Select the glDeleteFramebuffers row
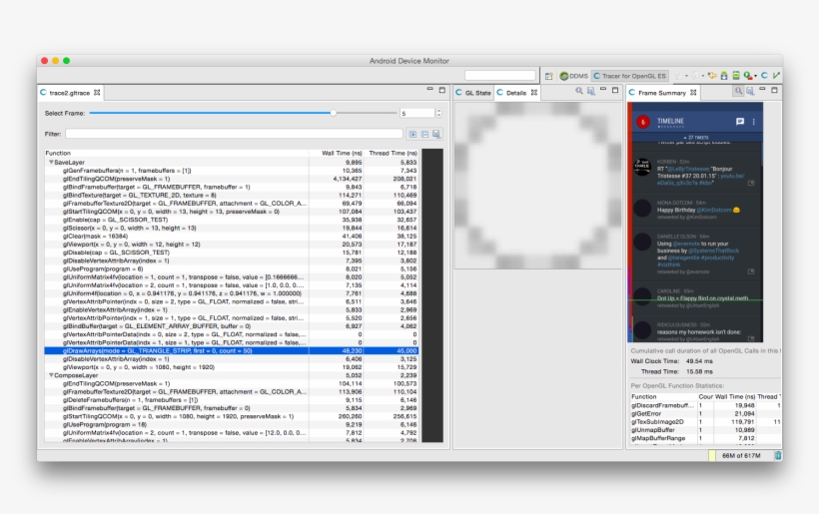 [x=232, y=399]
